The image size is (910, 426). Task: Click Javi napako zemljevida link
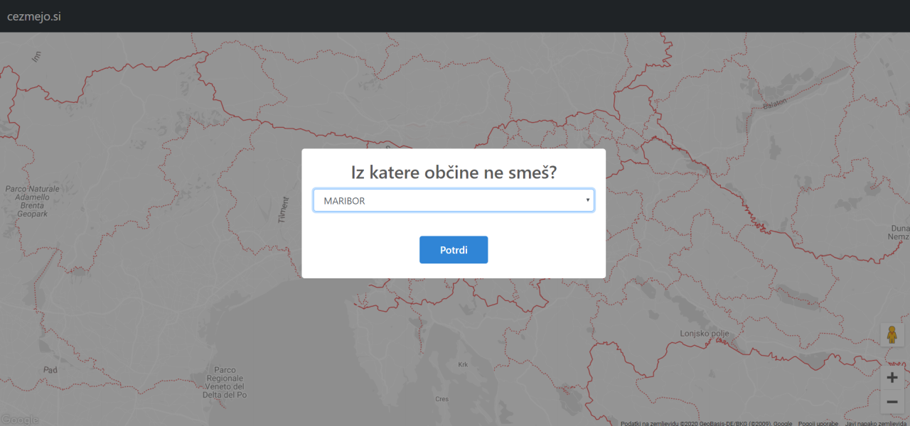click(x=876, y=423)
